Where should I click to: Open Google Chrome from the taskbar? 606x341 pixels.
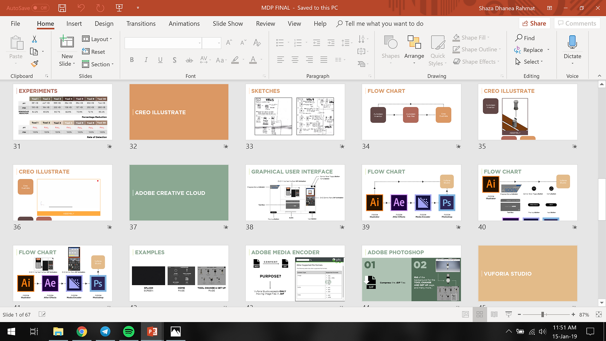tap(82, 332)
